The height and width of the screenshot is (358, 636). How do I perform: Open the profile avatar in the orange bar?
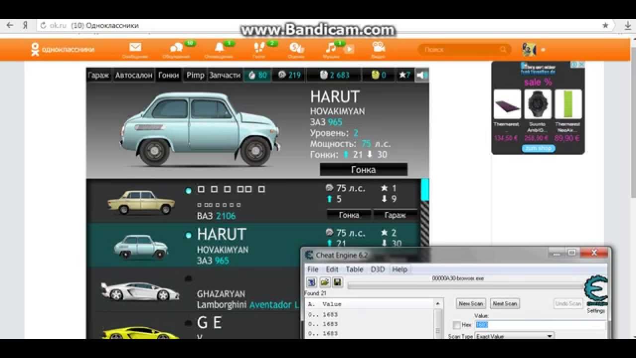tap(529, 49)
